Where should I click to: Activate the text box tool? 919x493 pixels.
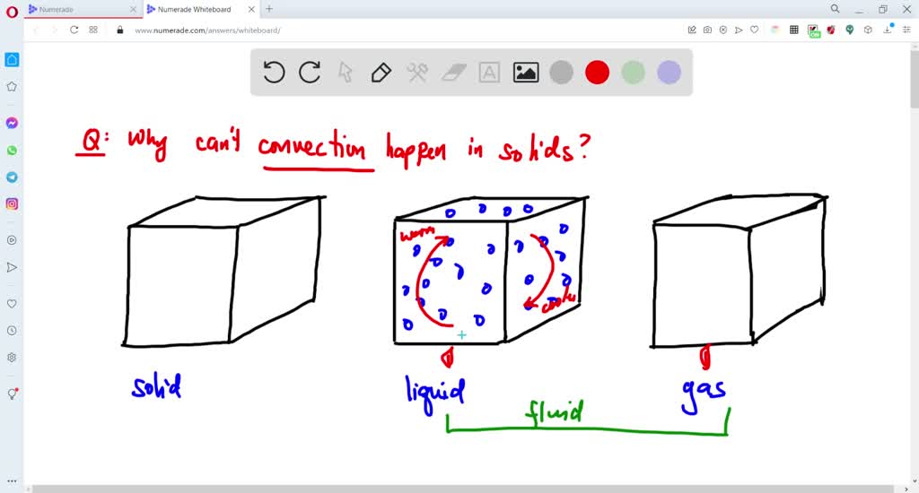pyautogui.click(x=489, y=73)
